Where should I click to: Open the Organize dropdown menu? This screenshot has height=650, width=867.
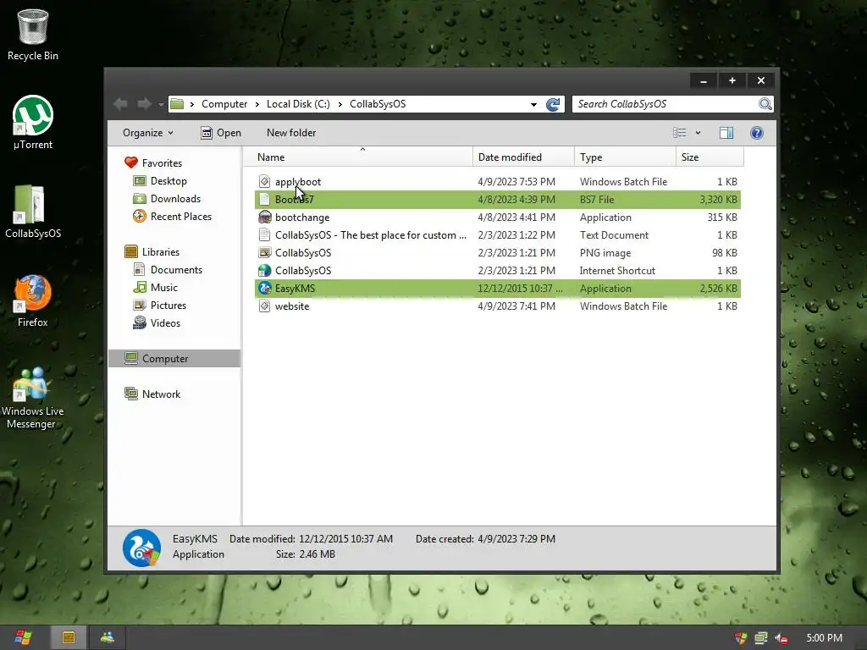coord(147,133)
